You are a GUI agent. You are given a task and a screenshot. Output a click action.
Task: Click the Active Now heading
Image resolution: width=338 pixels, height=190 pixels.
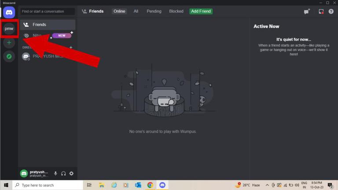click(266, 26)
